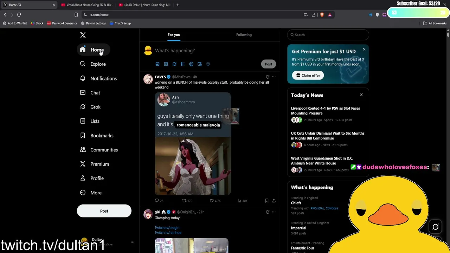Open Brave Rewards triangle icon
Screen dimensions: 450x253
[330, 15]
